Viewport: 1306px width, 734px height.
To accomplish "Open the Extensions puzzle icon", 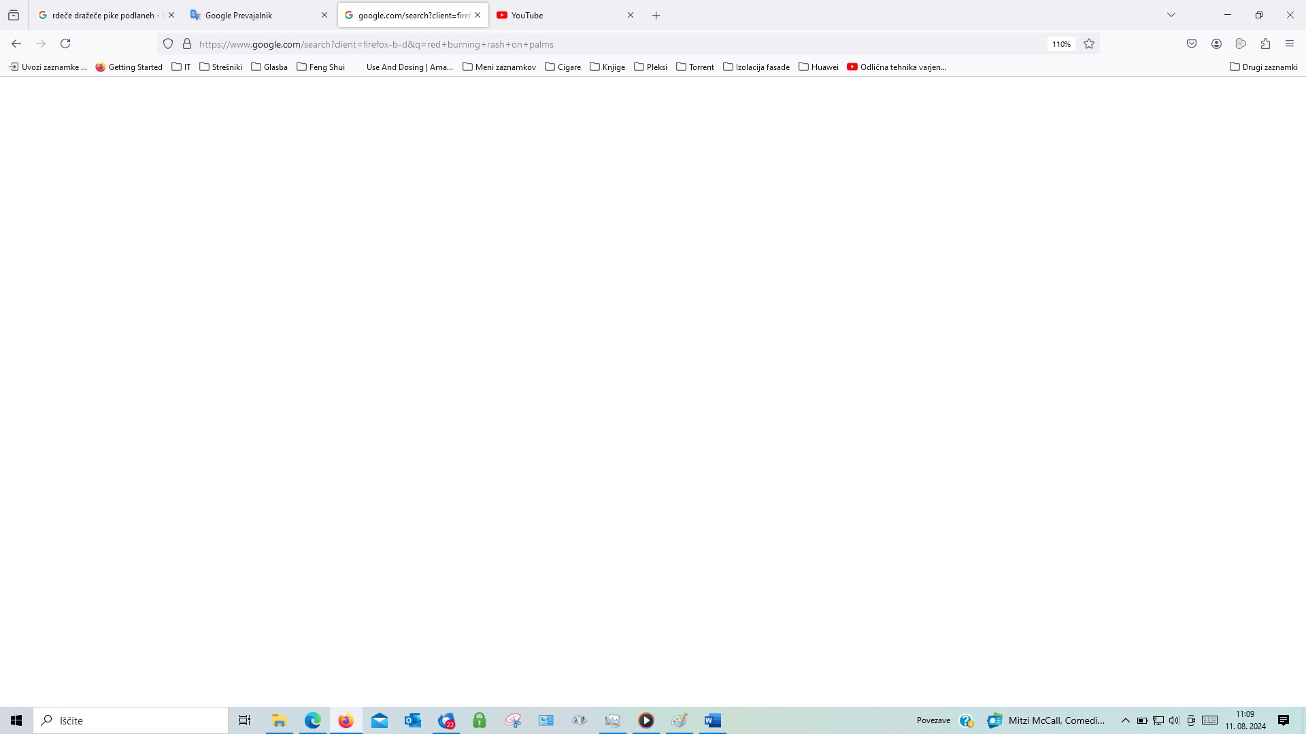I will tap(1265, 43).
